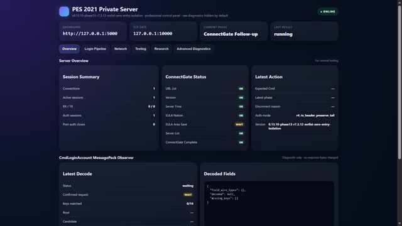This screenshot has height=226, width=402.
Task: Click the purple app logo icon
Action: (x=64, y=11)
